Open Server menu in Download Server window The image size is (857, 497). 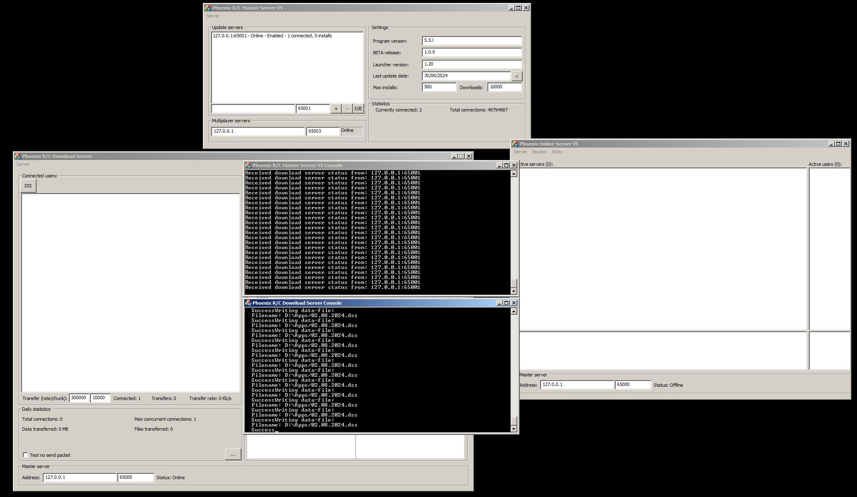23,164
